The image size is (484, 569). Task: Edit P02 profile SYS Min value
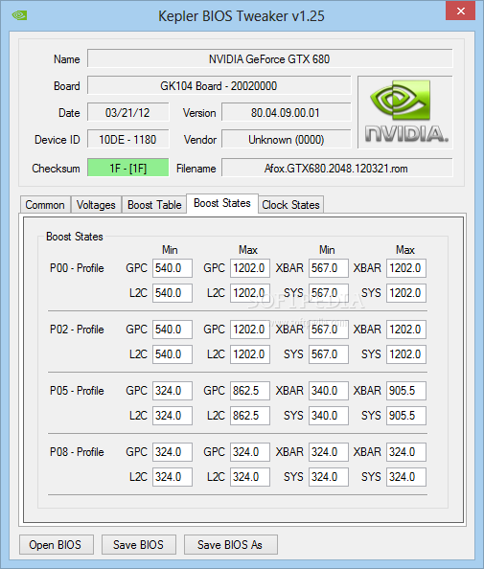point(328,354)
